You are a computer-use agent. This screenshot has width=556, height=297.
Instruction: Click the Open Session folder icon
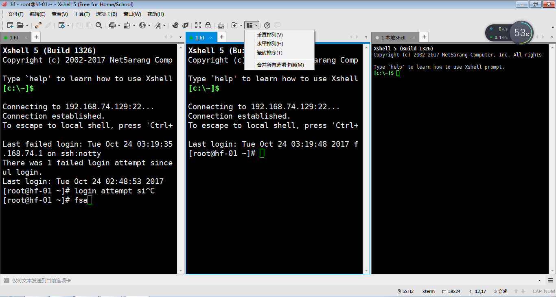pyautogui.click(x=20, y=25)
